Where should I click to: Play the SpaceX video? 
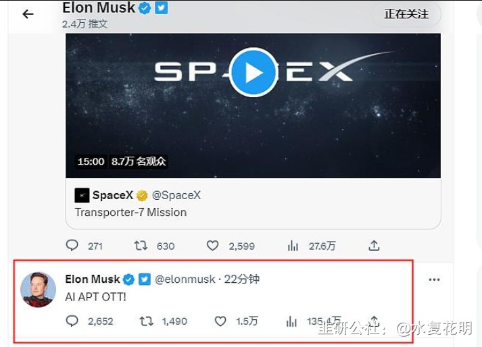[253, 73]
